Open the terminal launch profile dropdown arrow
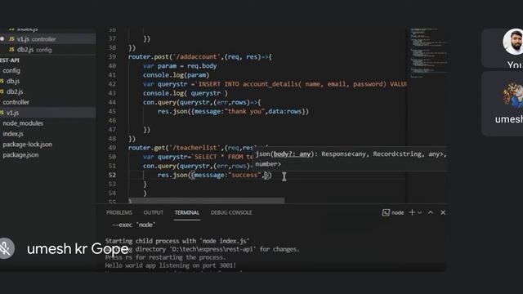The image size is (523, 294). click(x=419, y=212)
